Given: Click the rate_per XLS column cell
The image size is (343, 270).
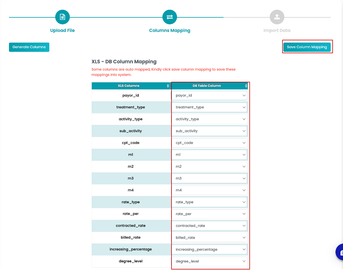Looking at the screenshot, I should tap(131, 214).
